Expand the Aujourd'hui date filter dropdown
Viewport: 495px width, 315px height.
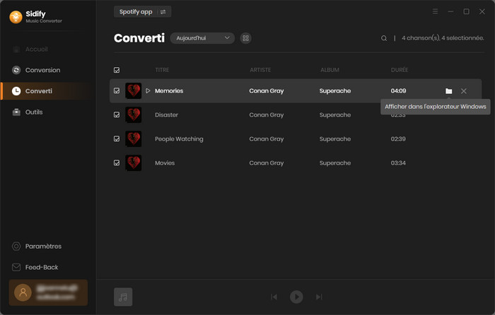click(202, 38)
